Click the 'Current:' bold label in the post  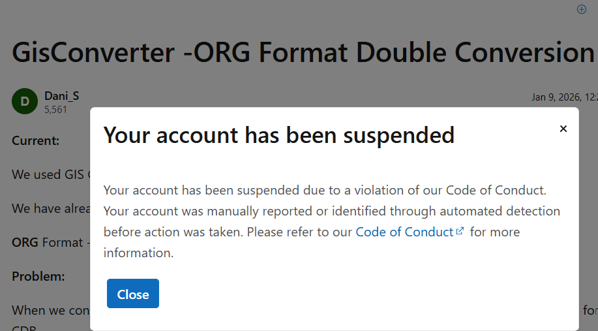[35, 140]
